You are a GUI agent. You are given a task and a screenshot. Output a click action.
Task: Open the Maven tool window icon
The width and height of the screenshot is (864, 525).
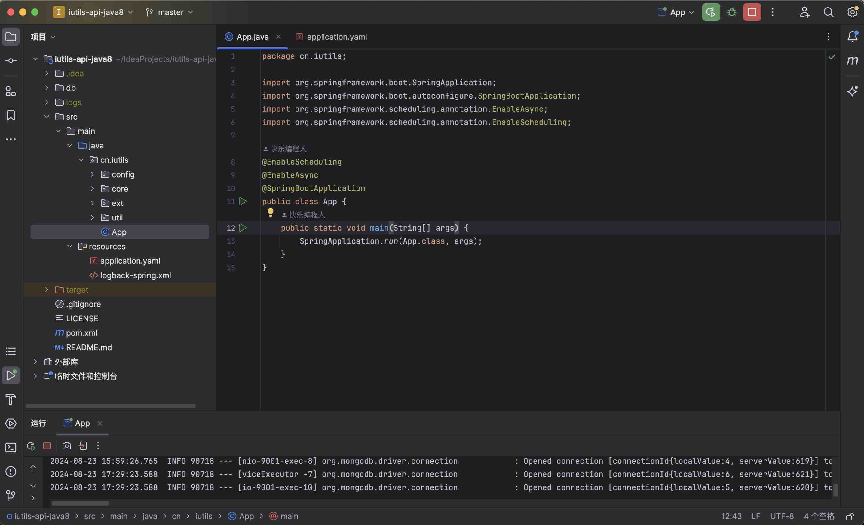tap(853, 61)
